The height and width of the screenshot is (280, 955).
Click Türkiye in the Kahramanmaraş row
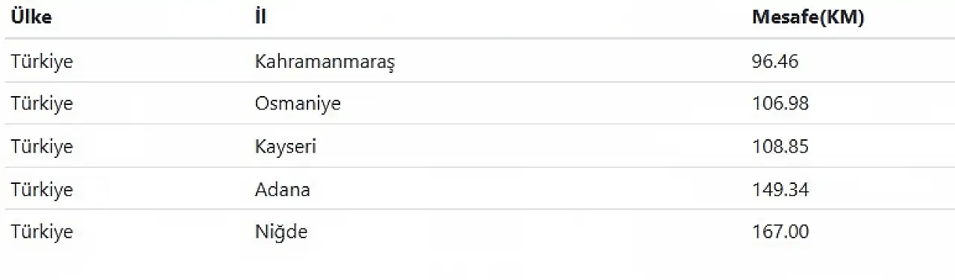(x=42, y=61)
